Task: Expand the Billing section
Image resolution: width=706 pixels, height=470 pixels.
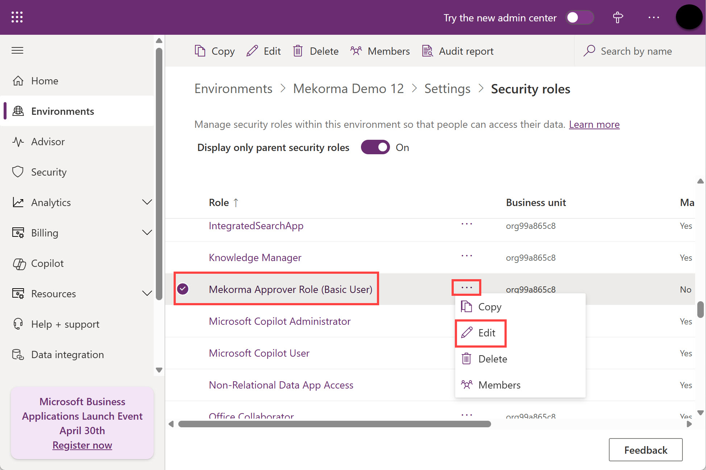Action: pyautogui.click(x=147, y=232)
